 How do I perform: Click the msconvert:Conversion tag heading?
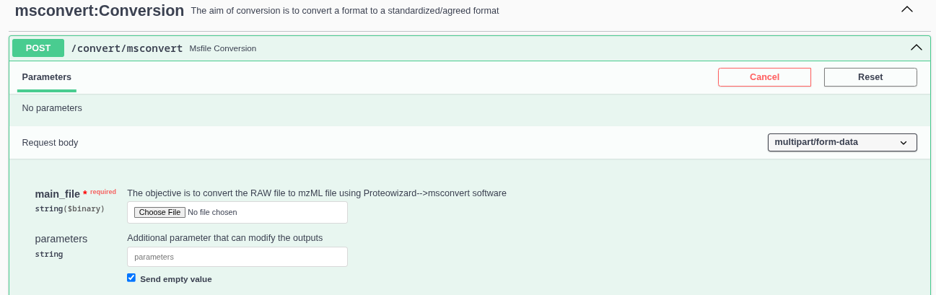click(x=100, y=11)
